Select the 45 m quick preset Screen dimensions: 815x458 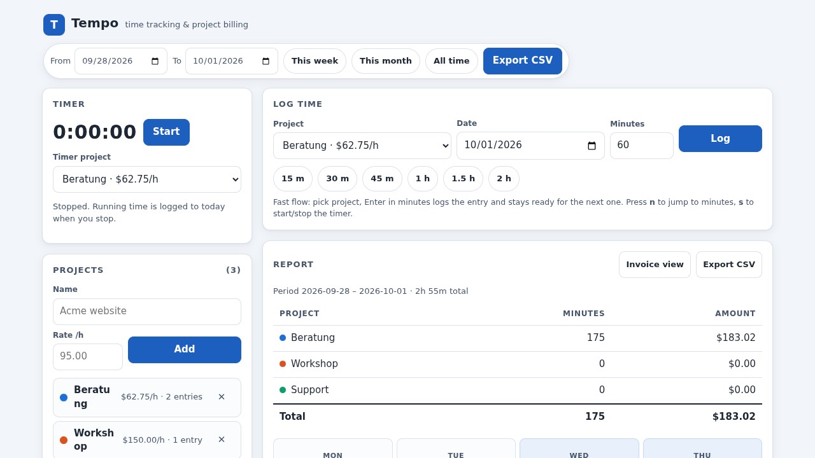(382, 179)
